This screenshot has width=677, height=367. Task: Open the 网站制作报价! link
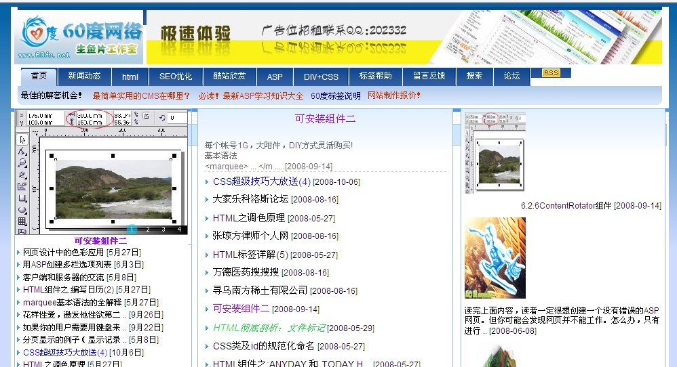[x=394, y=95]
